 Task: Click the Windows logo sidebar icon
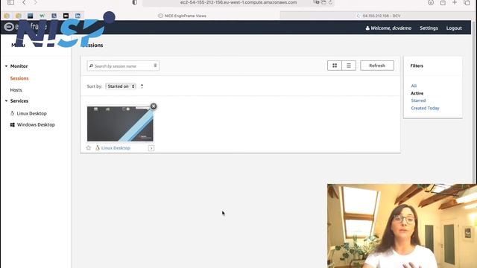tap(12, 124)
